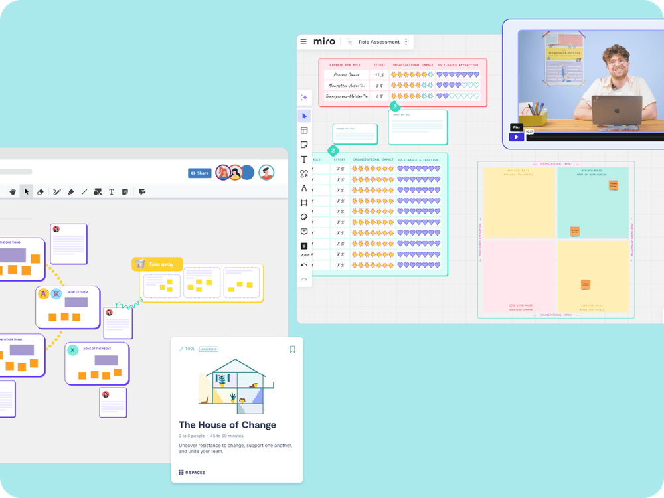The height and width of the screenshot is (498, 664).
Task: Play the workshop video
Action: click(516, 137)
